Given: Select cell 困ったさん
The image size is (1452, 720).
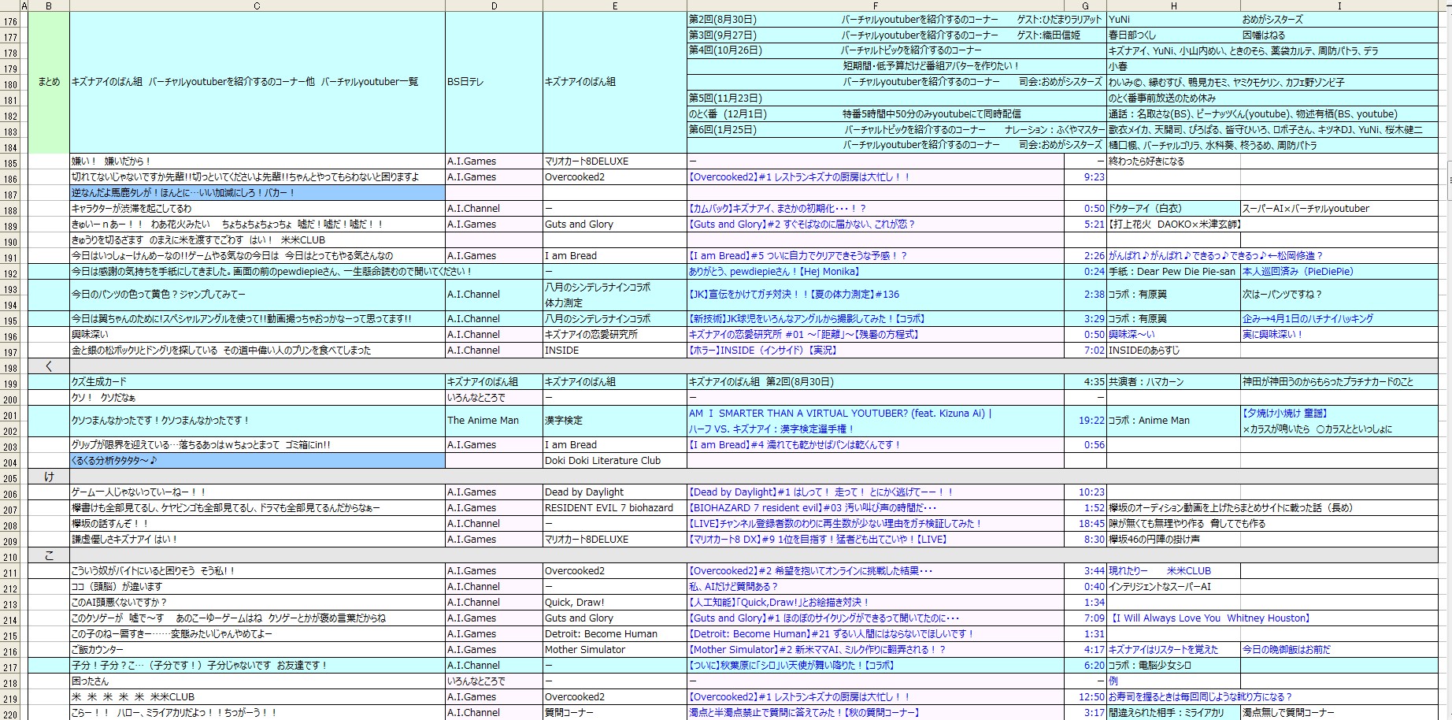Looking at the screenshot, I should [x=257, y=681].
